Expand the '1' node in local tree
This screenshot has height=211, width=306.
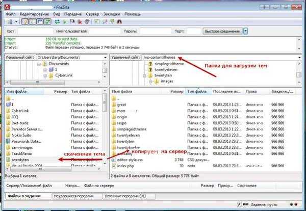(x=45, y=70)
